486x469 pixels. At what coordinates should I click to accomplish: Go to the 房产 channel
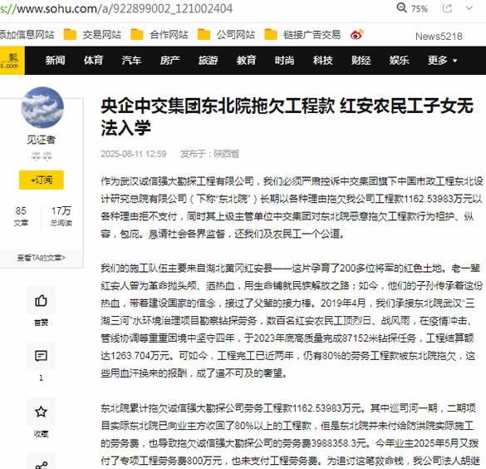[169, 60]
